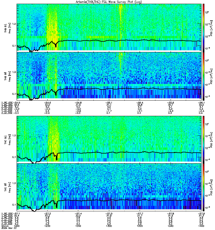The image size is (215, 230).
Task: Select the 'THC B∥' axis label
Action: pyautogui.click(x=5, y=187)
